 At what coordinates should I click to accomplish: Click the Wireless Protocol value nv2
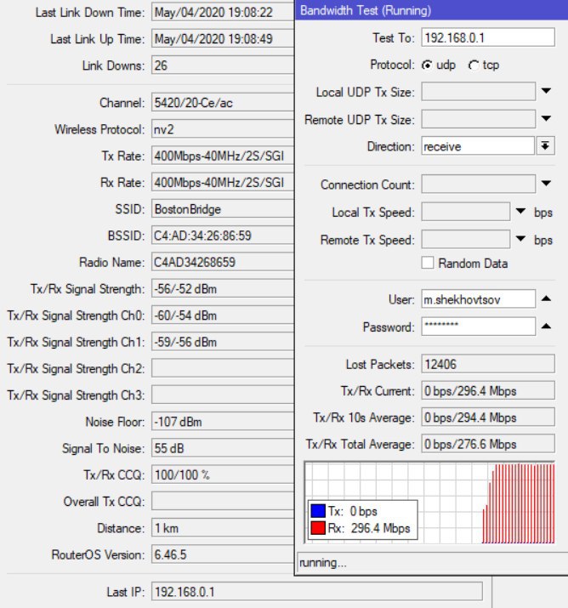pyautogui.click(x=223, y=129)
